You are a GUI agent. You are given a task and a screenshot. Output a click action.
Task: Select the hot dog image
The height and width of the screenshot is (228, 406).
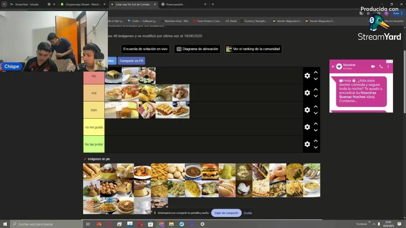[227, 189]
